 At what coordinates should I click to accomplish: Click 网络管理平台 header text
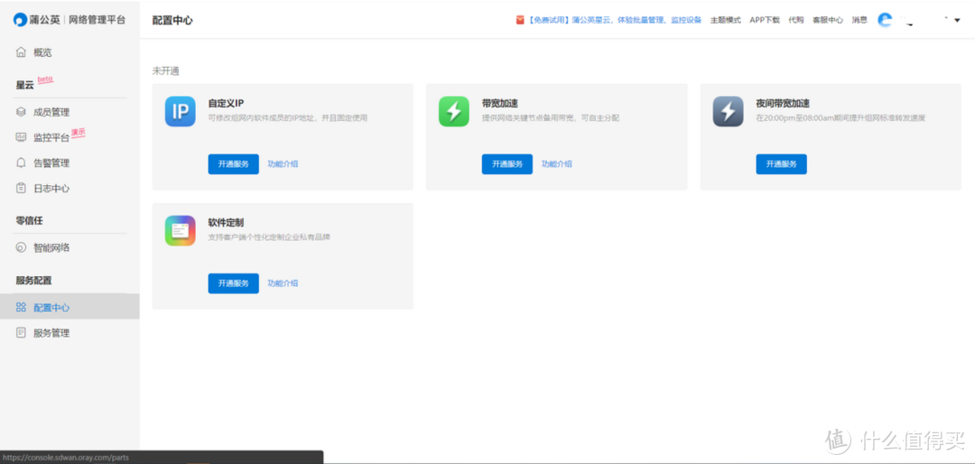(x=97, y=20)
